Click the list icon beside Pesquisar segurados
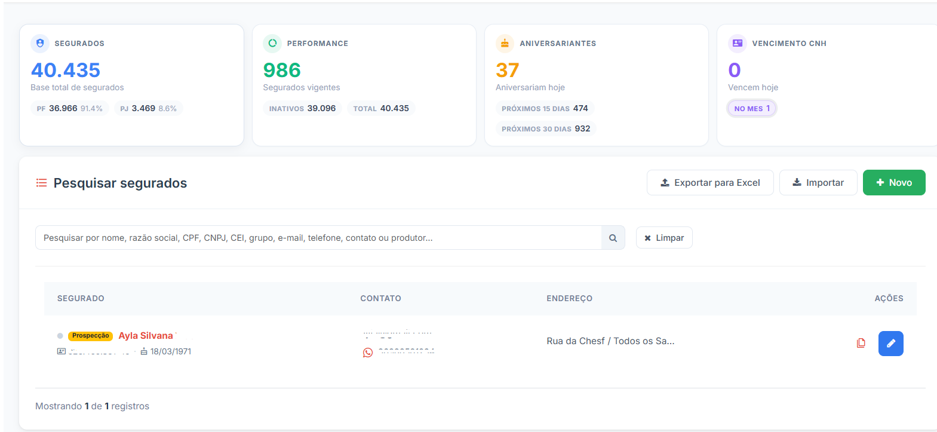Viewport: 937px width, 432px height. point(41,183)
